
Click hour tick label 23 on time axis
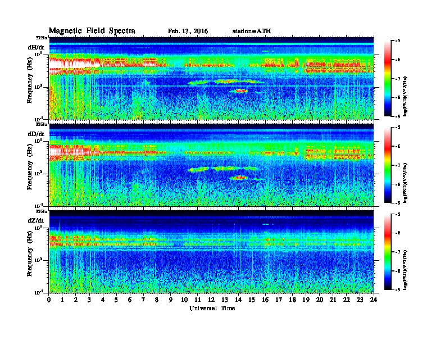[360, 300]
